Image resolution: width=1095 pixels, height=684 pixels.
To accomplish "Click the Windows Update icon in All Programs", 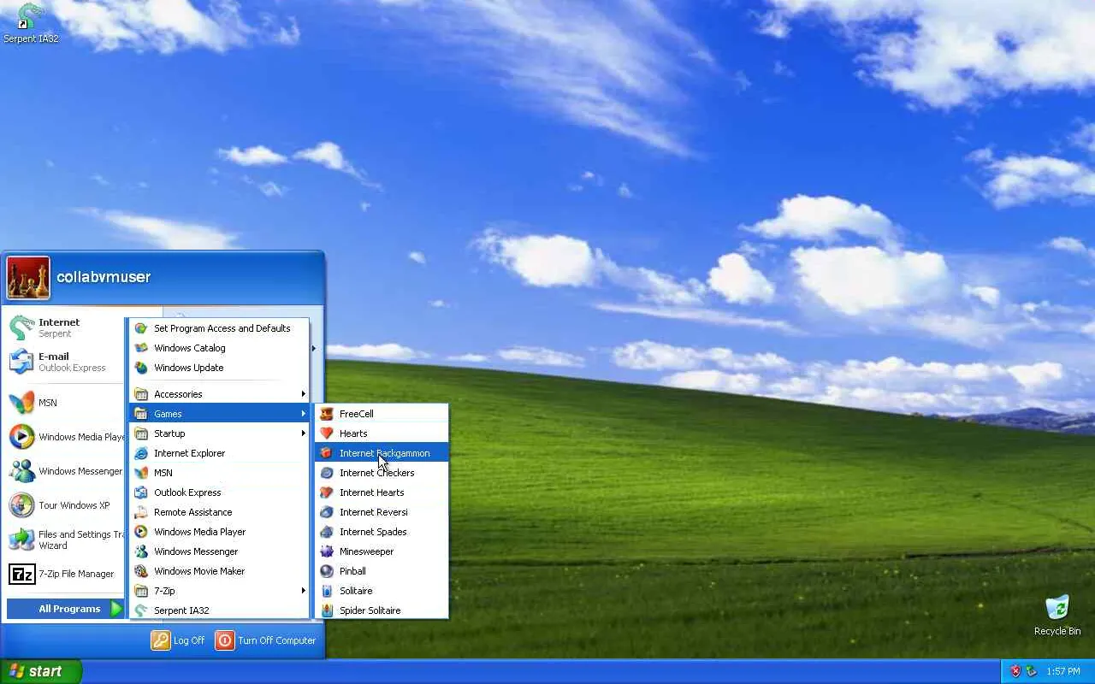I will pos(141,368).
